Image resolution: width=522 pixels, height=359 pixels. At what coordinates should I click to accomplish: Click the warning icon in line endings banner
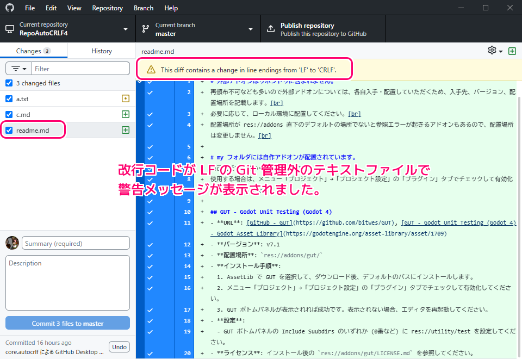pyautogui.click(x=151, y=70)
